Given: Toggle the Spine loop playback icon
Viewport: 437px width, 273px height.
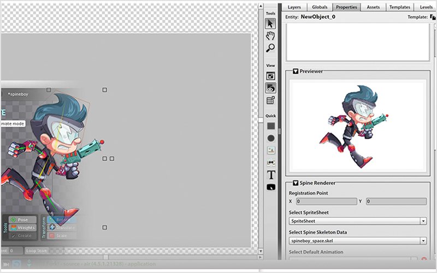Looking at the screenshot, I should coord(17,264).
